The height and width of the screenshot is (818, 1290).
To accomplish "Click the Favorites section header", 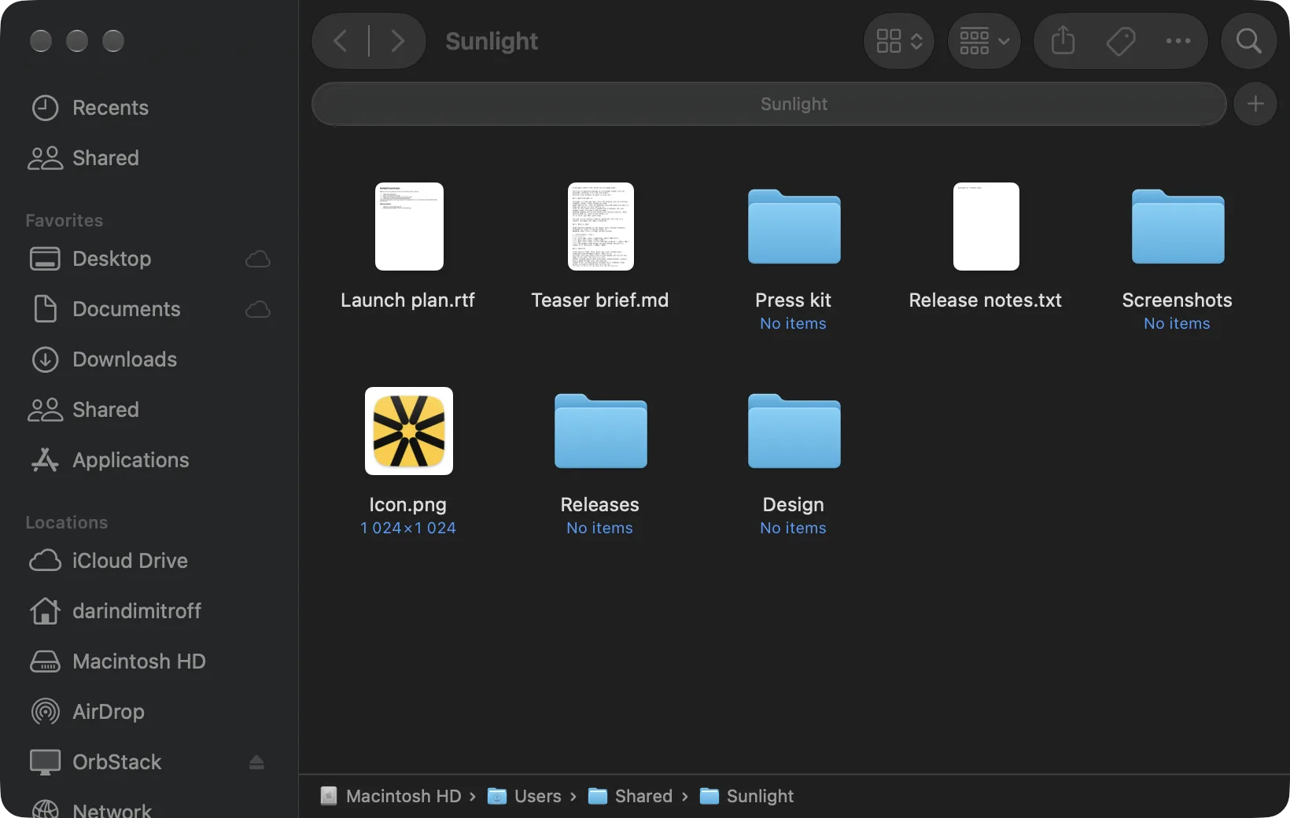I will [64, 220].
